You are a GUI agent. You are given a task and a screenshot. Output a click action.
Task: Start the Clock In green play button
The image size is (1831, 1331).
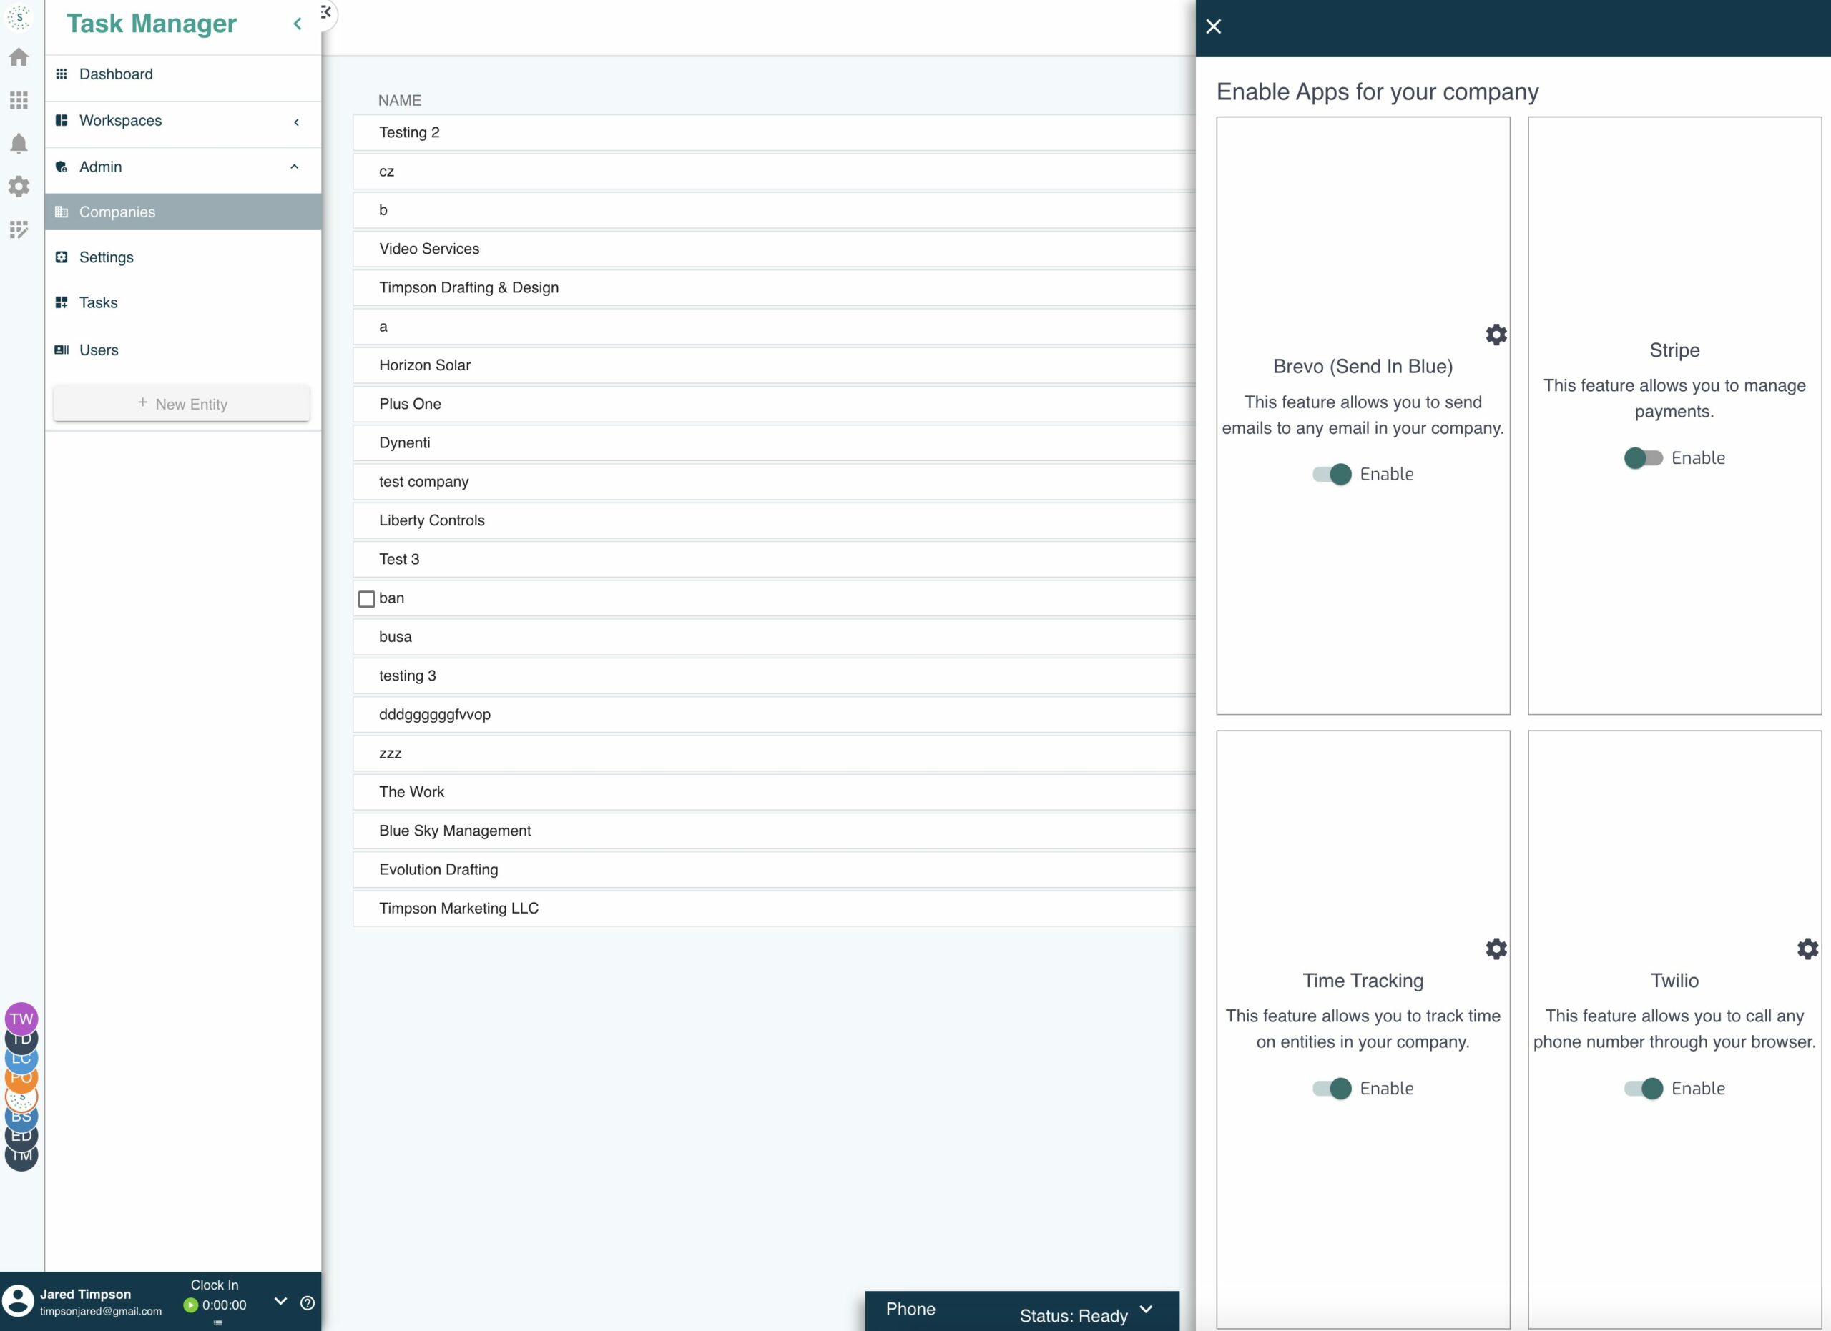coord(190,1305)
